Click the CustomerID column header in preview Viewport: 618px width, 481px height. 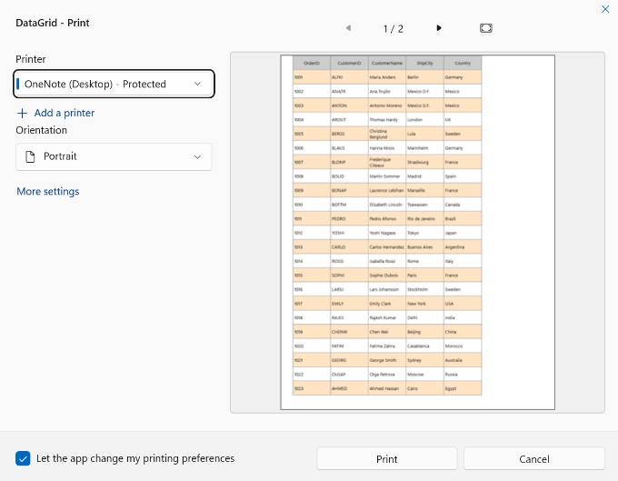[349, 63]
